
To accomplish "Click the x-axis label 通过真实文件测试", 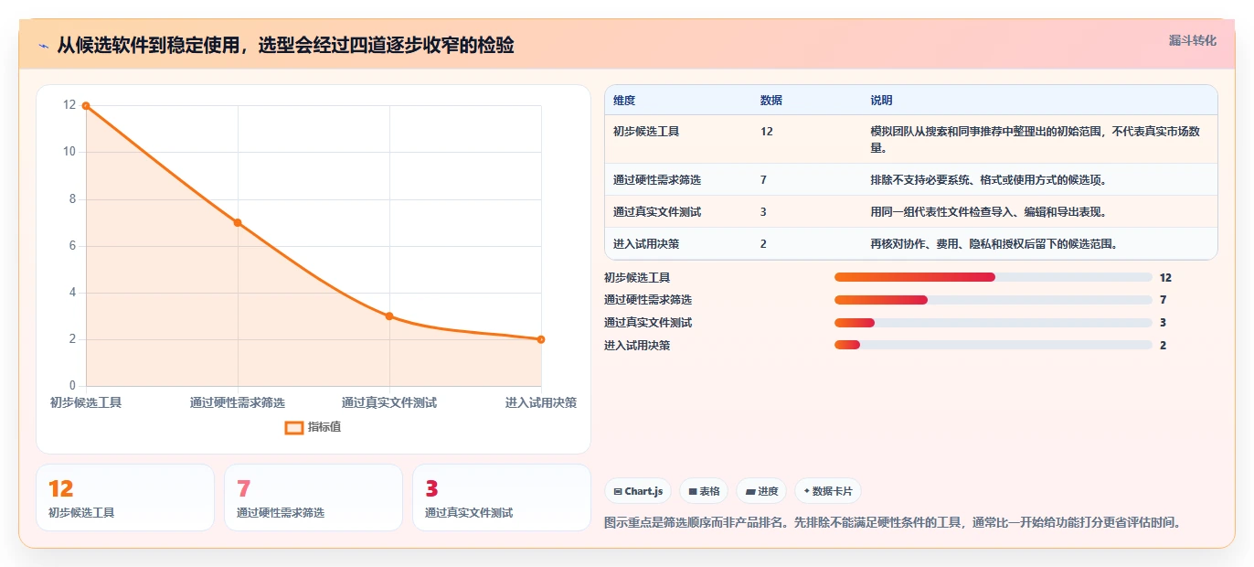I will 389,402.
